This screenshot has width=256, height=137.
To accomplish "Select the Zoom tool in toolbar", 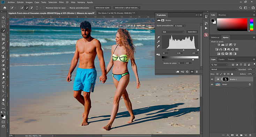I will (x=3, y=104).
